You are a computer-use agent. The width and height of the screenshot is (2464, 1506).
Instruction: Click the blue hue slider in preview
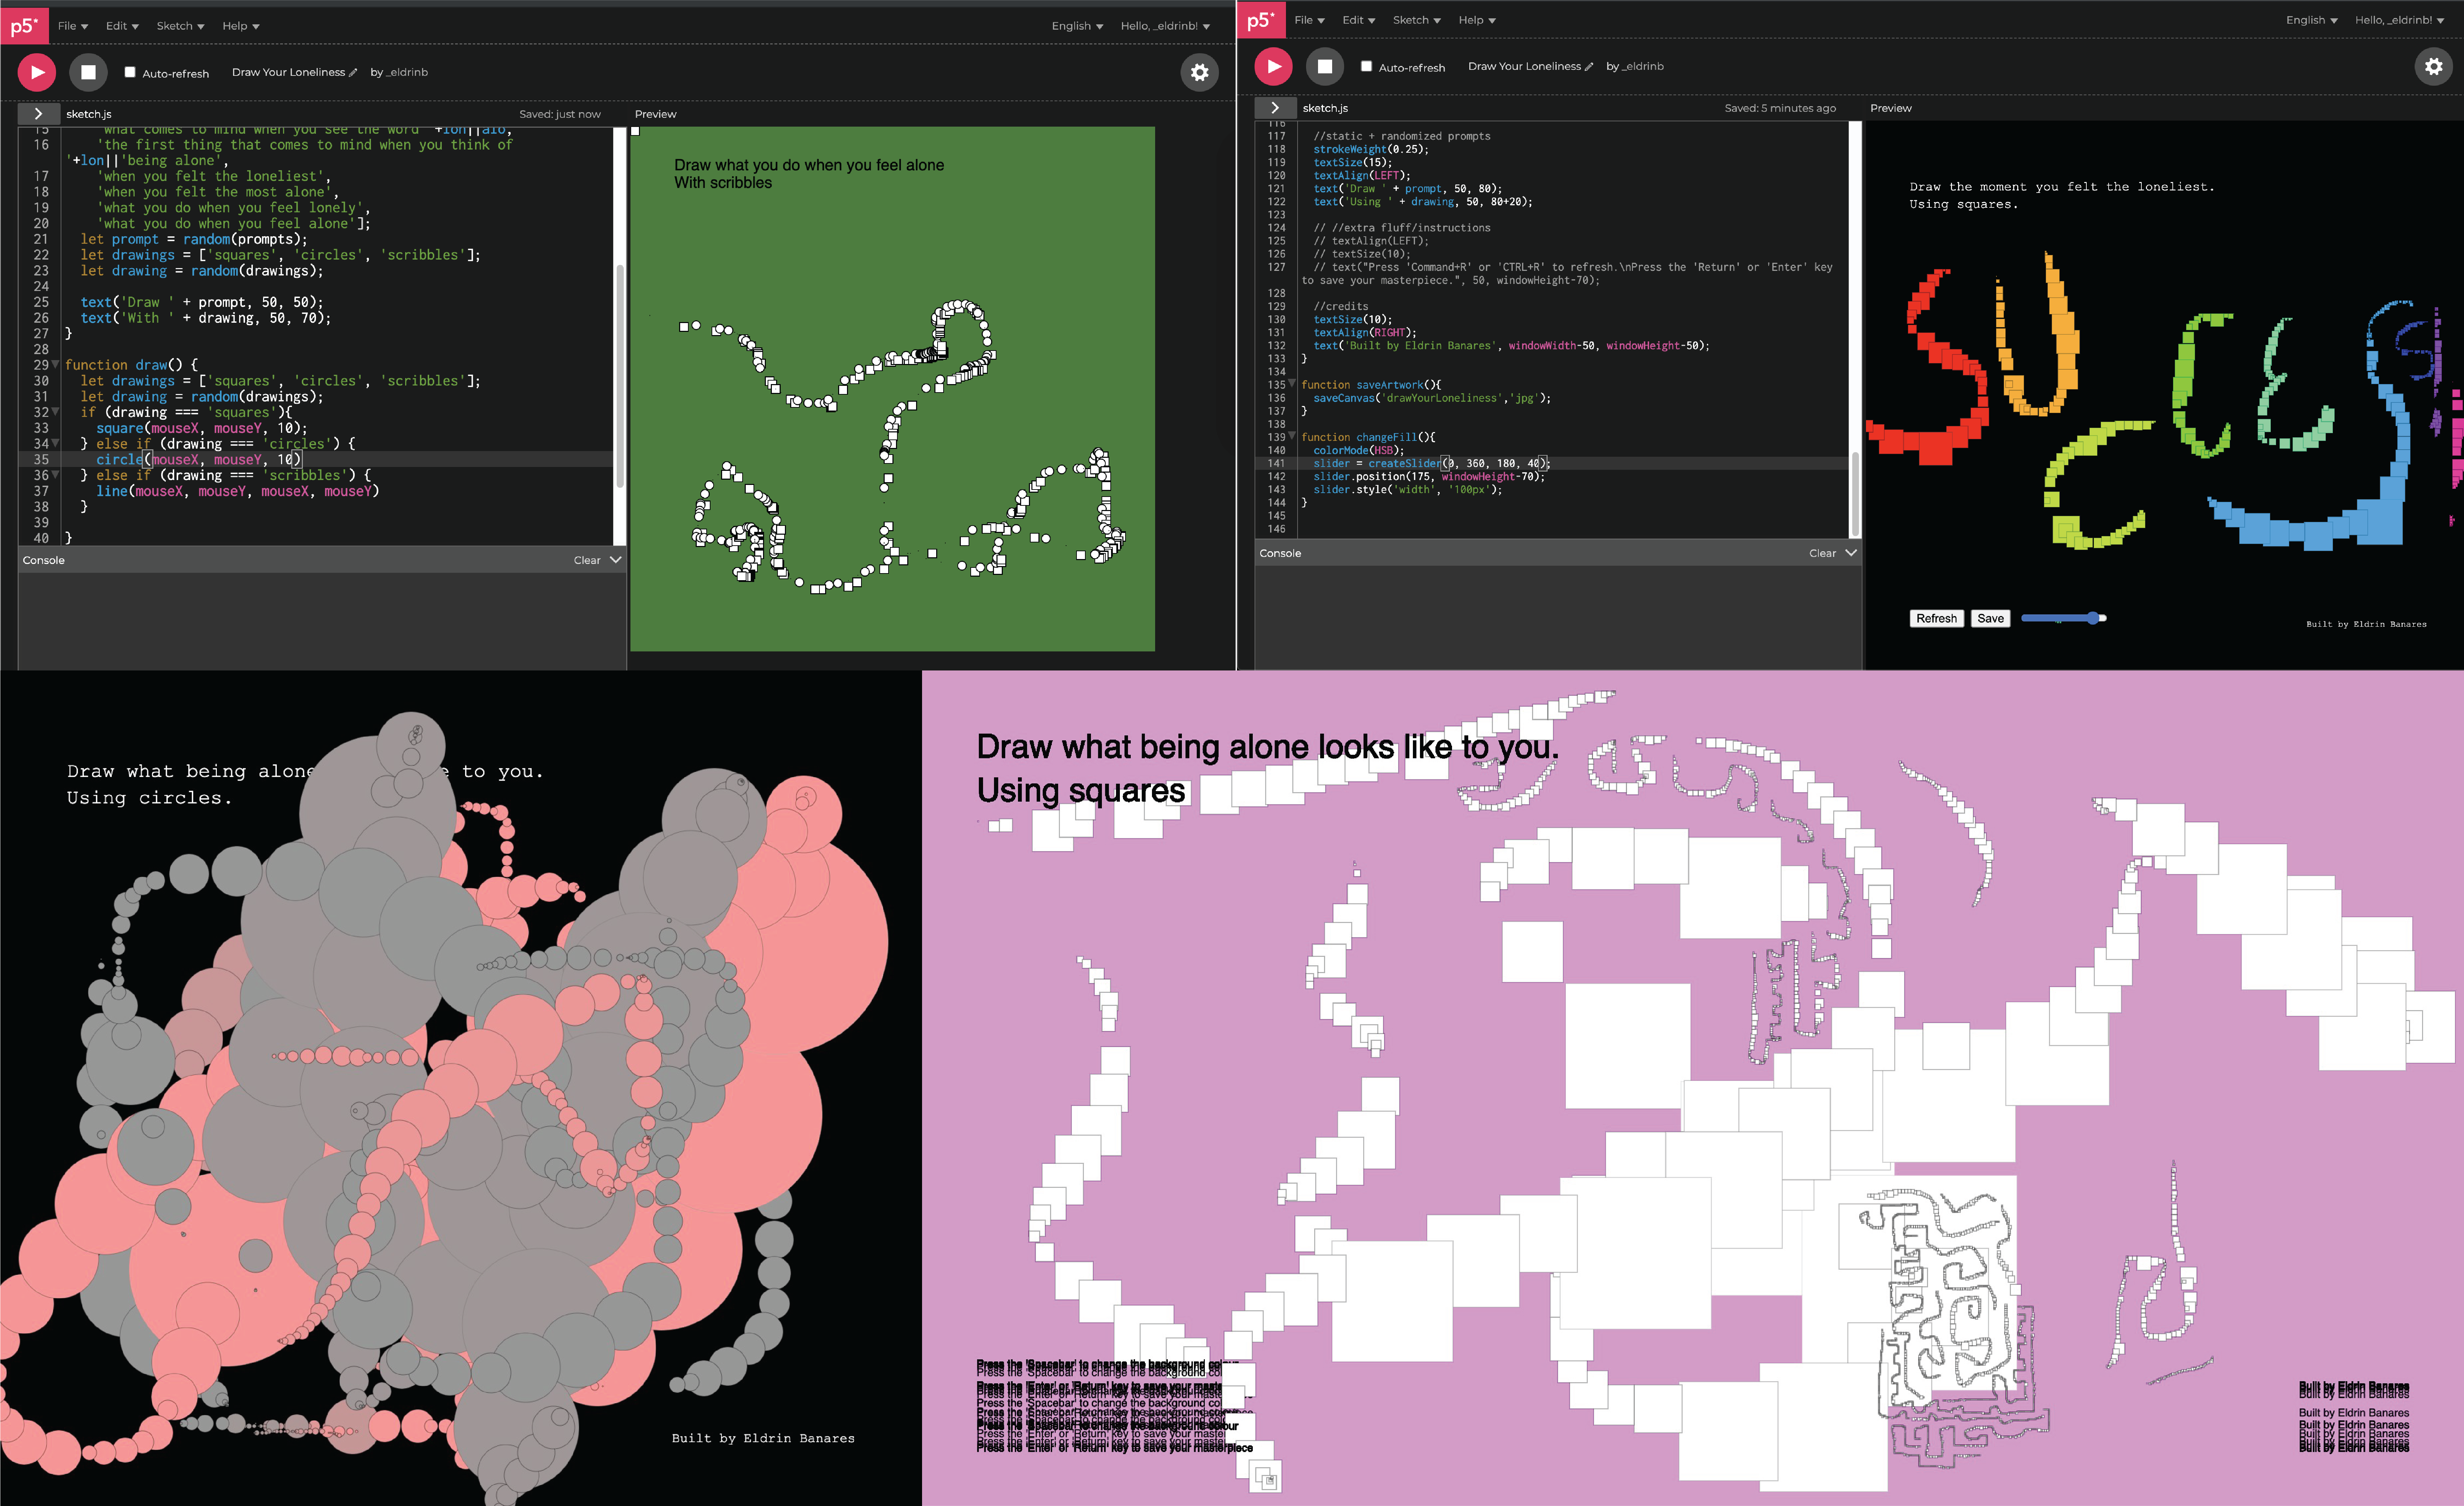pos(2064,618)
